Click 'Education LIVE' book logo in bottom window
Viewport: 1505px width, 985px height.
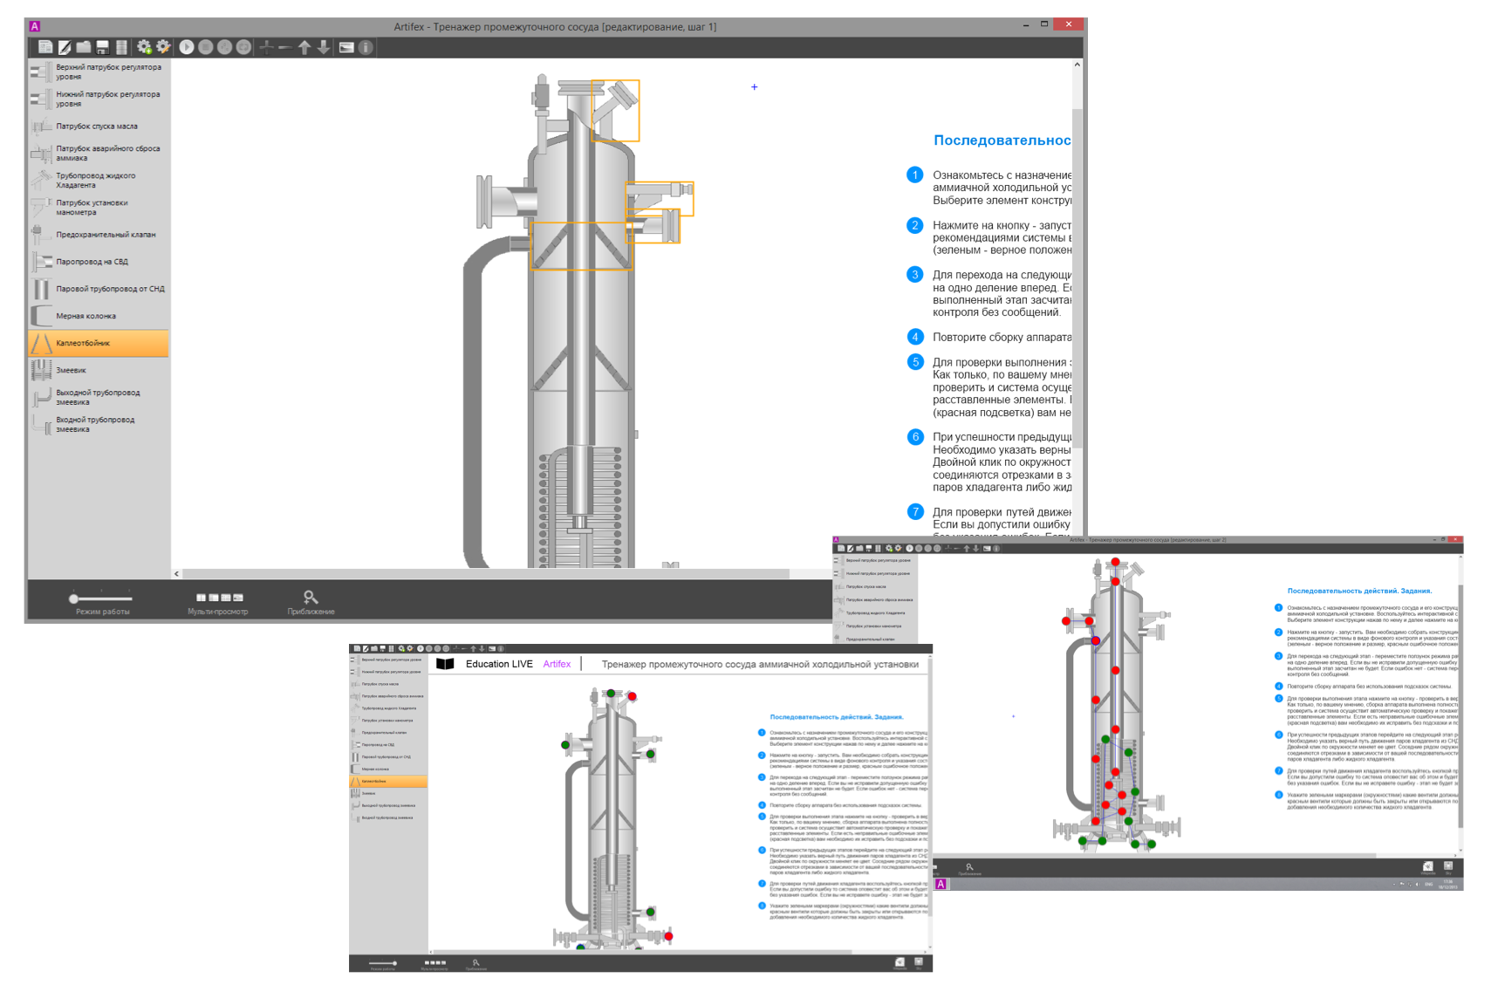pos(445,664)
